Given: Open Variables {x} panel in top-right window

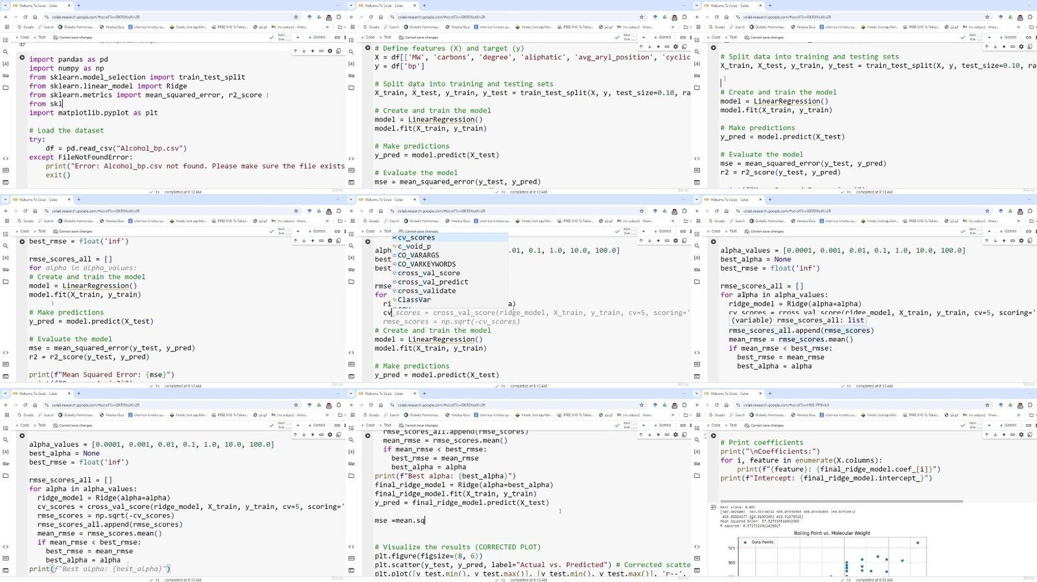Looking at the screenshot, I should 697,63.
